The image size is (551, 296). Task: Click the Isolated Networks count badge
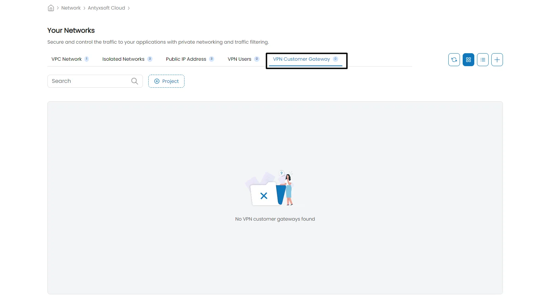coord(150,59)
